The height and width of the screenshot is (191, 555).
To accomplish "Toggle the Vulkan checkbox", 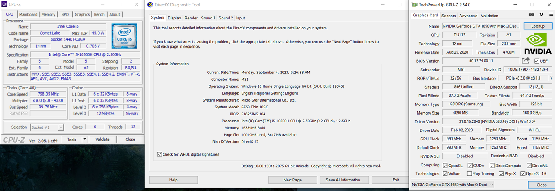I will point(445,174).
